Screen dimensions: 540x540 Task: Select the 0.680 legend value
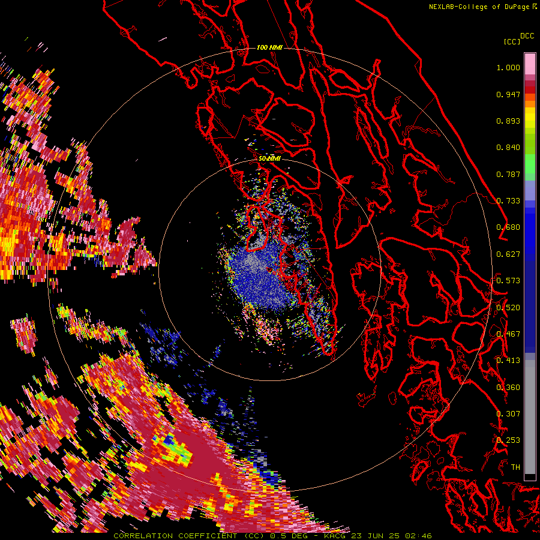point(508,227)
